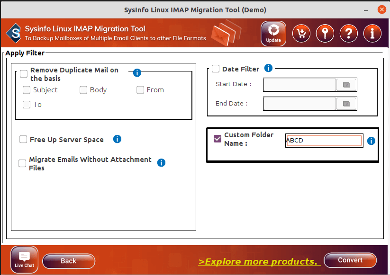Enable the Date Filter checkbox

point(216,69)
